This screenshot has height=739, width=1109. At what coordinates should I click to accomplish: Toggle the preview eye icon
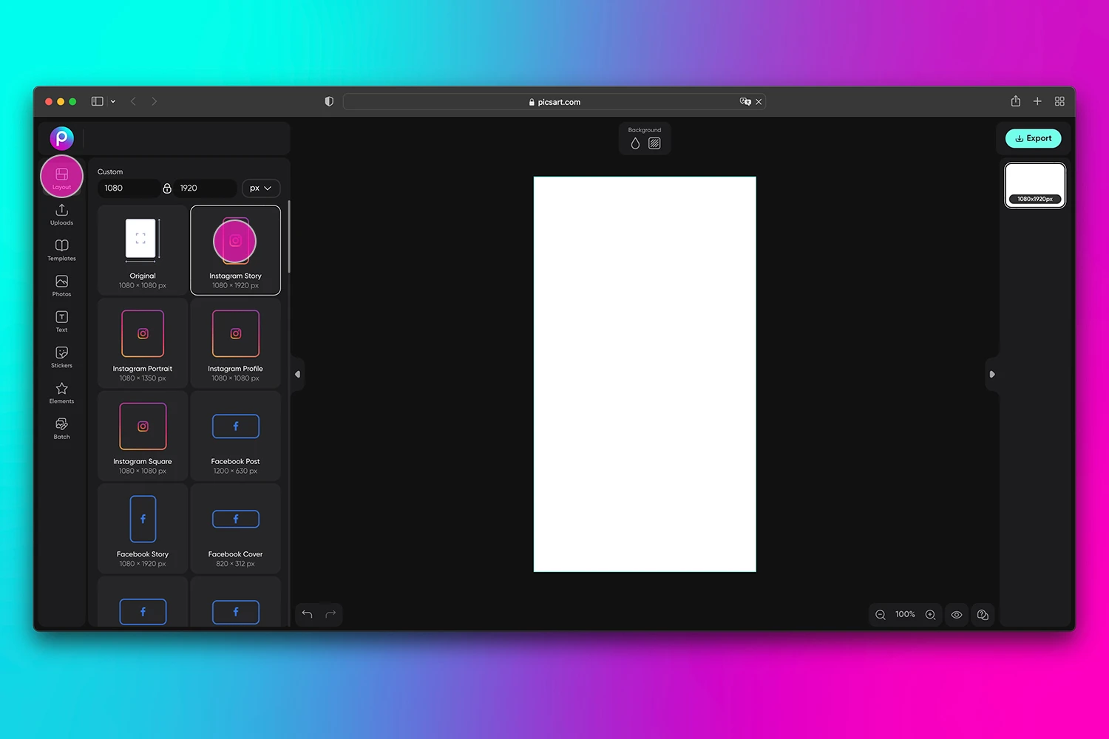[957, 614]
